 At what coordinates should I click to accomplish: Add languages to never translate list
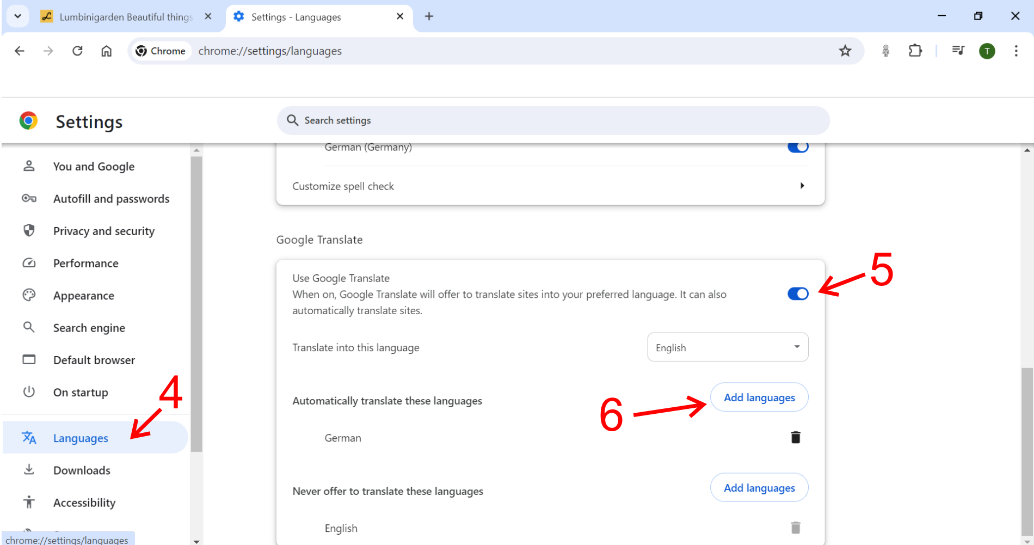click(759, 488)
